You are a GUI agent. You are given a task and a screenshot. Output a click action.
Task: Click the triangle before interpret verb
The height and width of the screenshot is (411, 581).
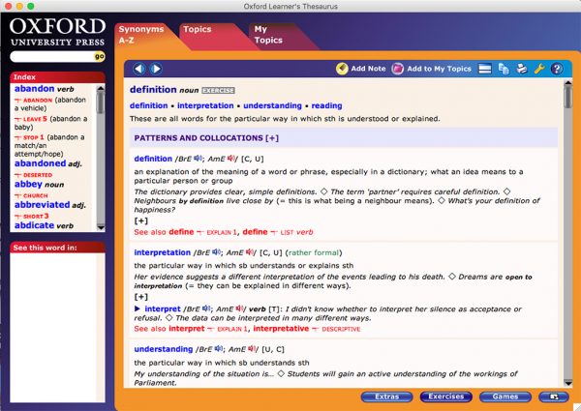tap(138, 308)
